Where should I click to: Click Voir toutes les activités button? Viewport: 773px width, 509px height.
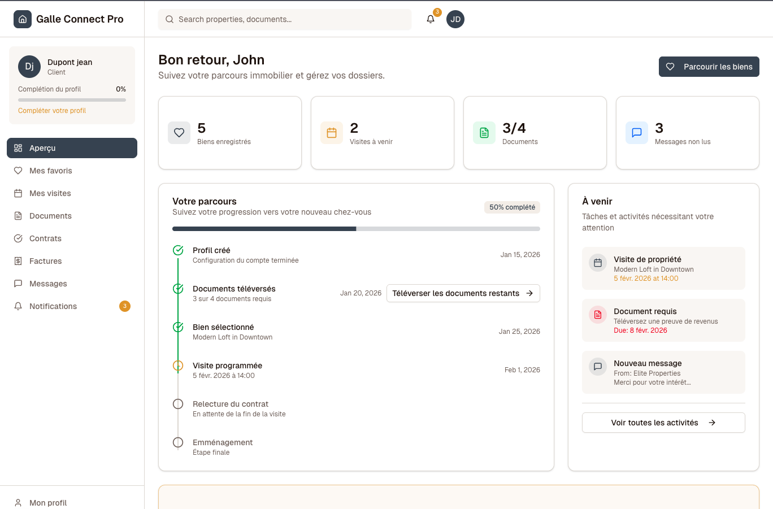[663, 423]
